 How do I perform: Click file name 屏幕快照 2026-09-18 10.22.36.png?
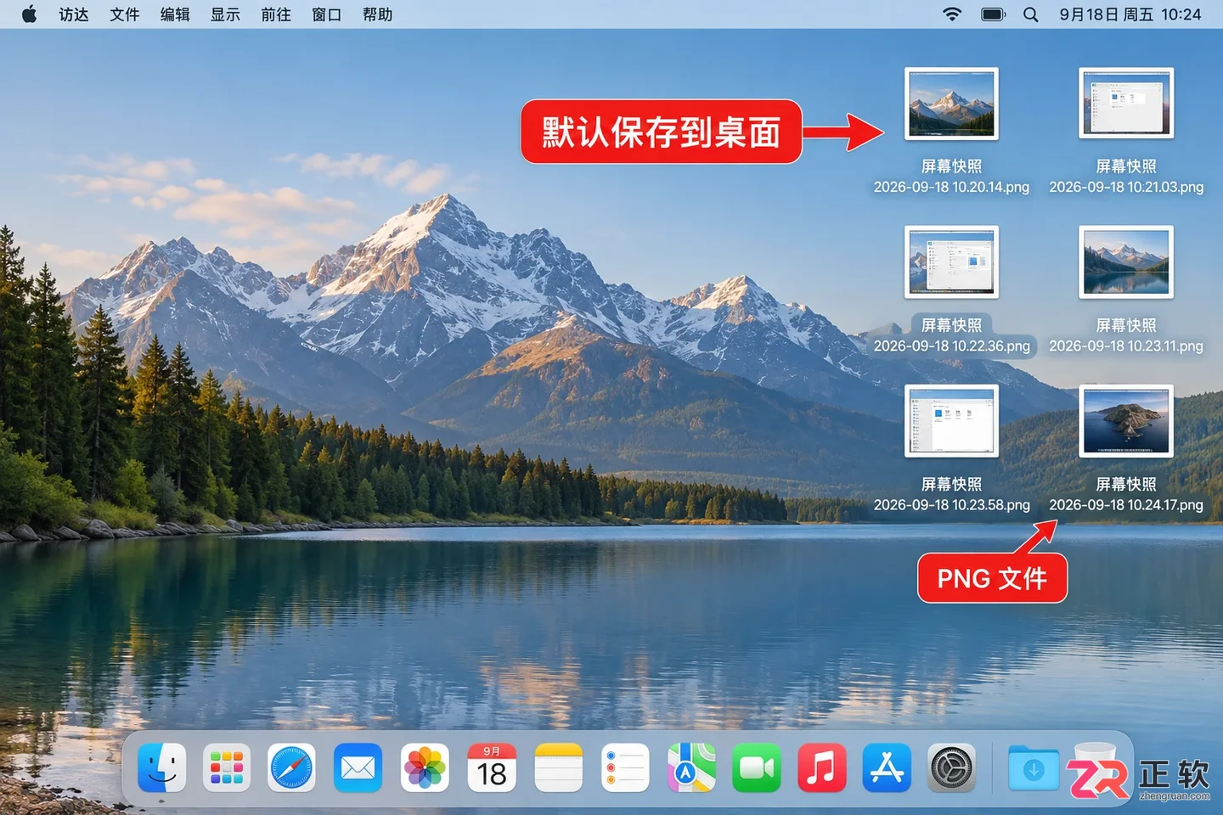[951, 335]
